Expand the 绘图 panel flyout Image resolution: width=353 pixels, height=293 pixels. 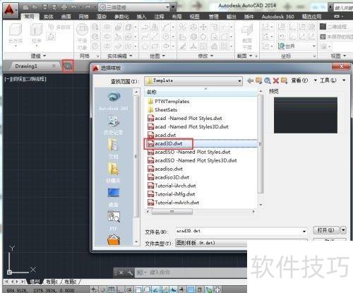[157, 56]
